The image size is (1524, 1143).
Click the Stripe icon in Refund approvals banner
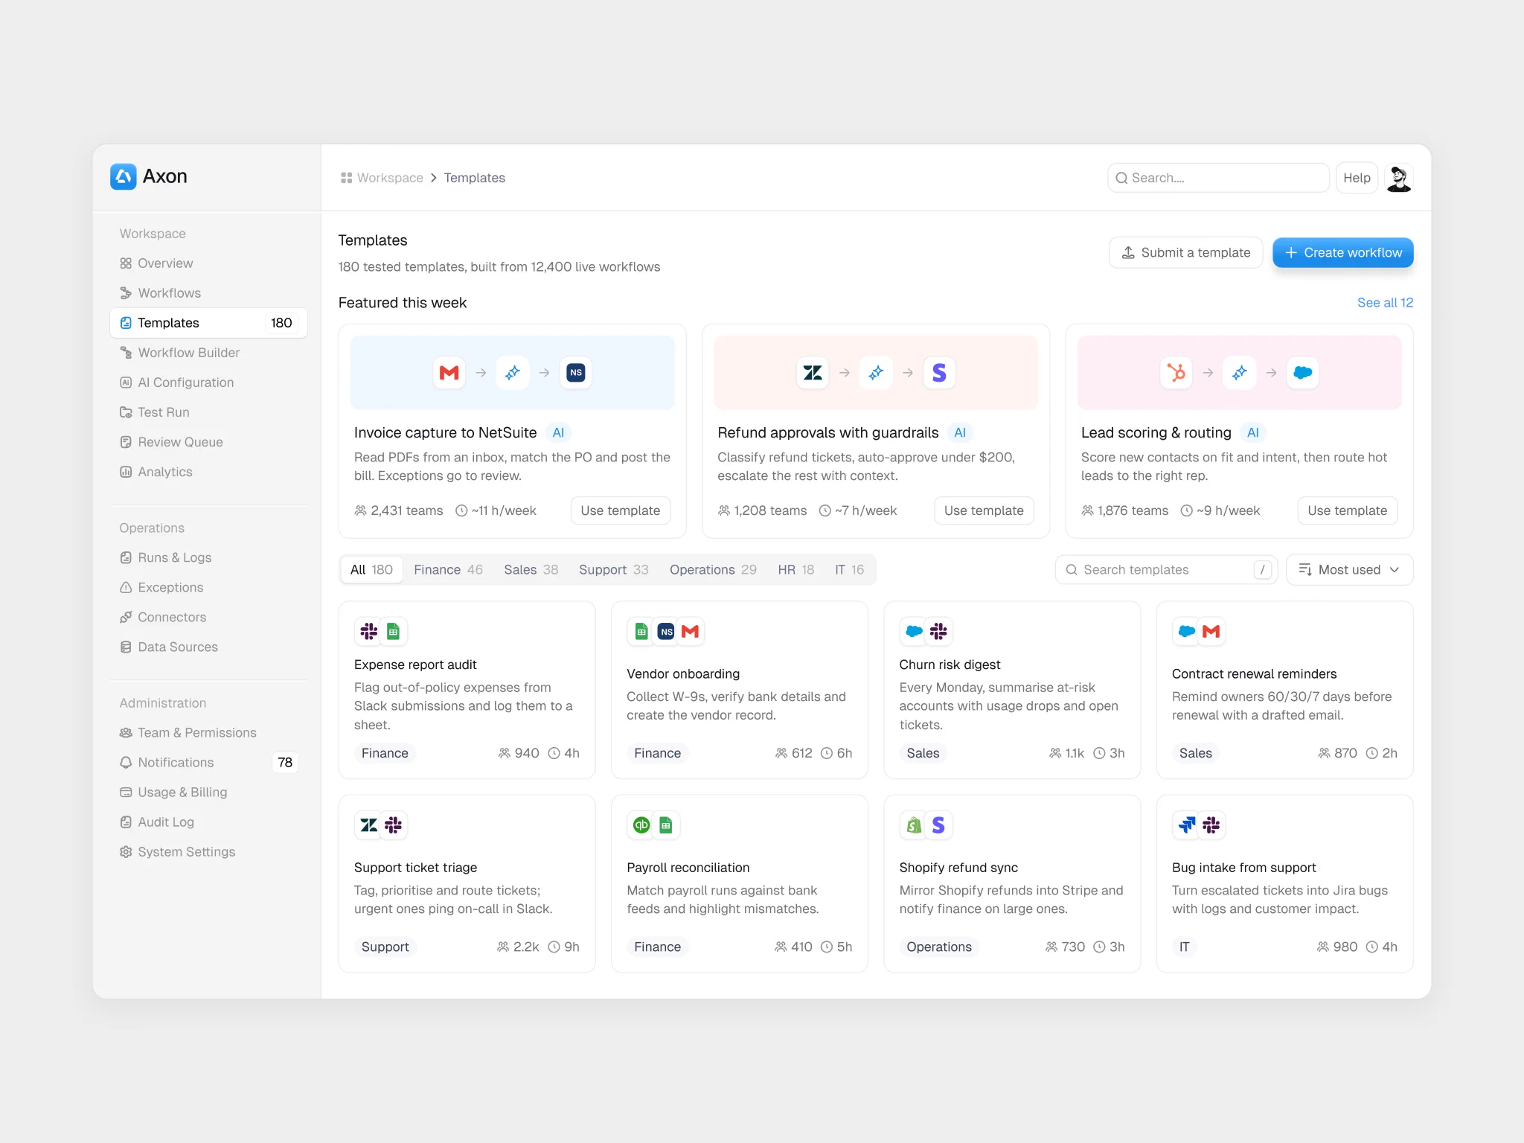tap(939, 373)
